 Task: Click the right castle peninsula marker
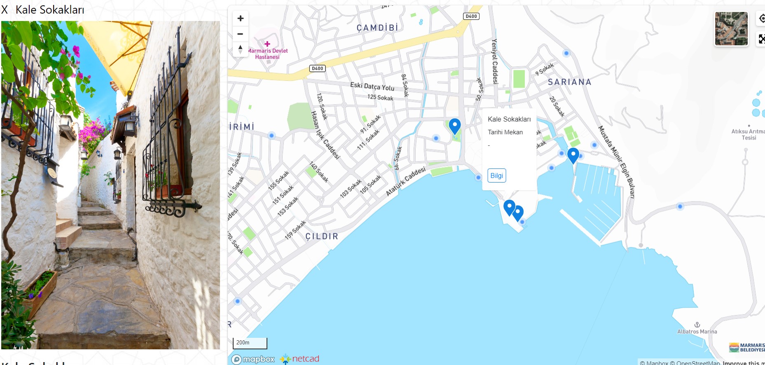[518, 213]
